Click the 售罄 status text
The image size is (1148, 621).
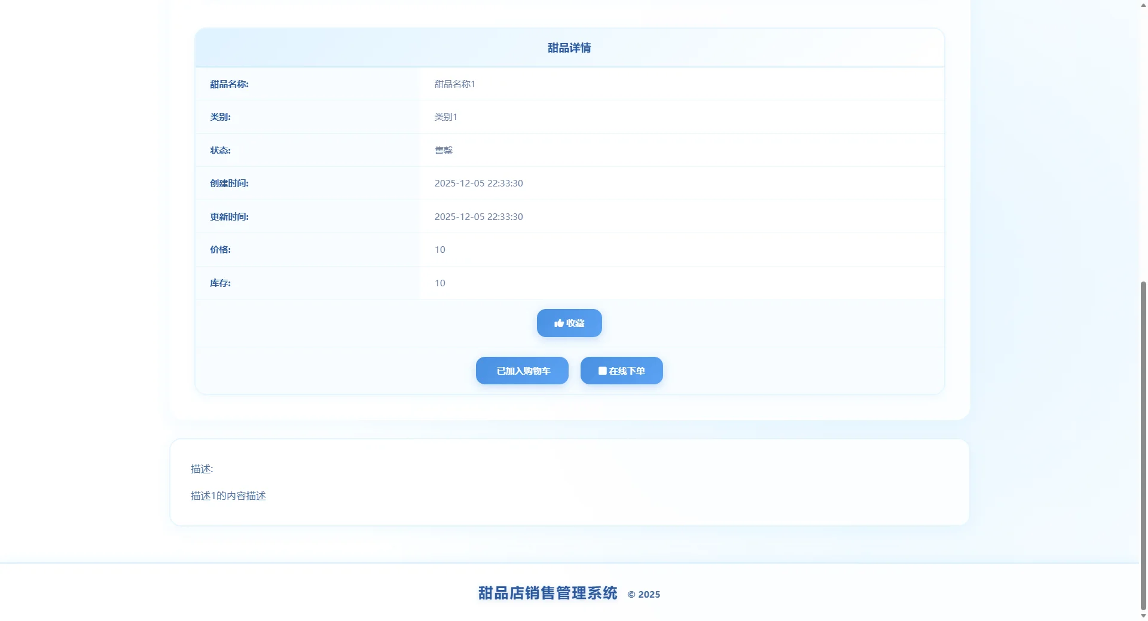444,150
